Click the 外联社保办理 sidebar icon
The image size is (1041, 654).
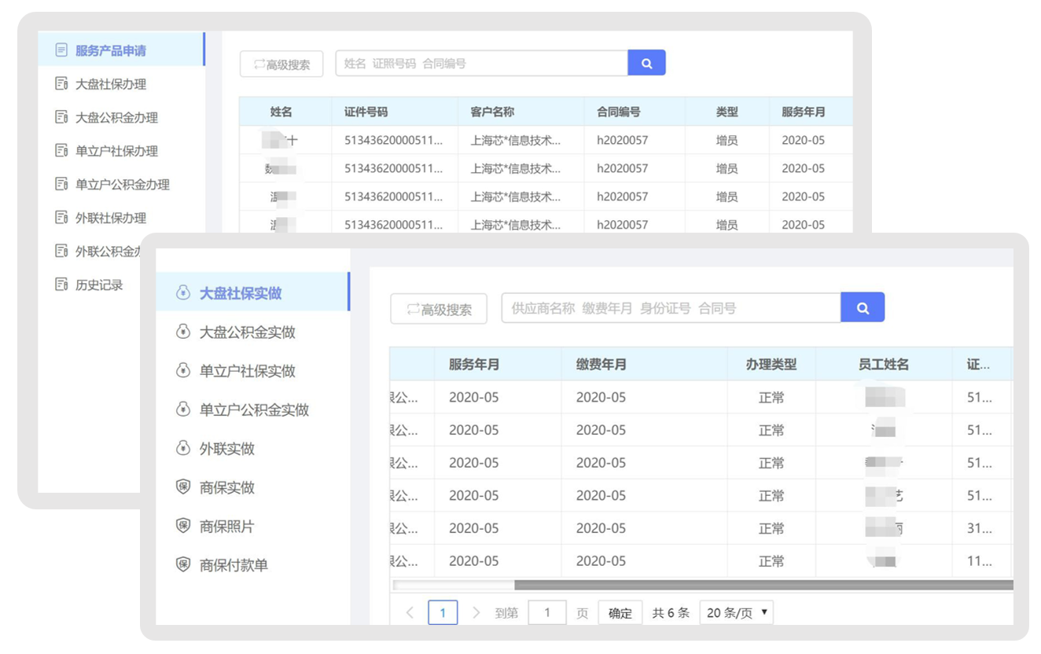(61, 218)
